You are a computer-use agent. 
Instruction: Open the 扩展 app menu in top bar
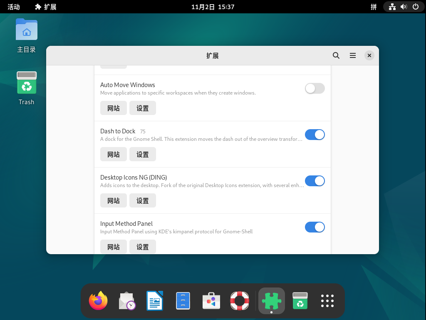pyautogui.click(x=46, y=7)
